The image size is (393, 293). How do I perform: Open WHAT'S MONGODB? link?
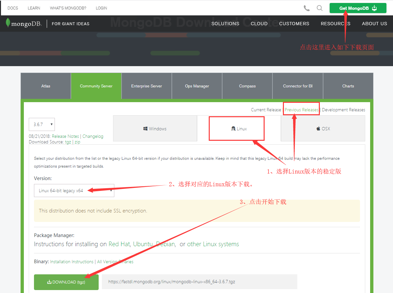coord(68,8)
